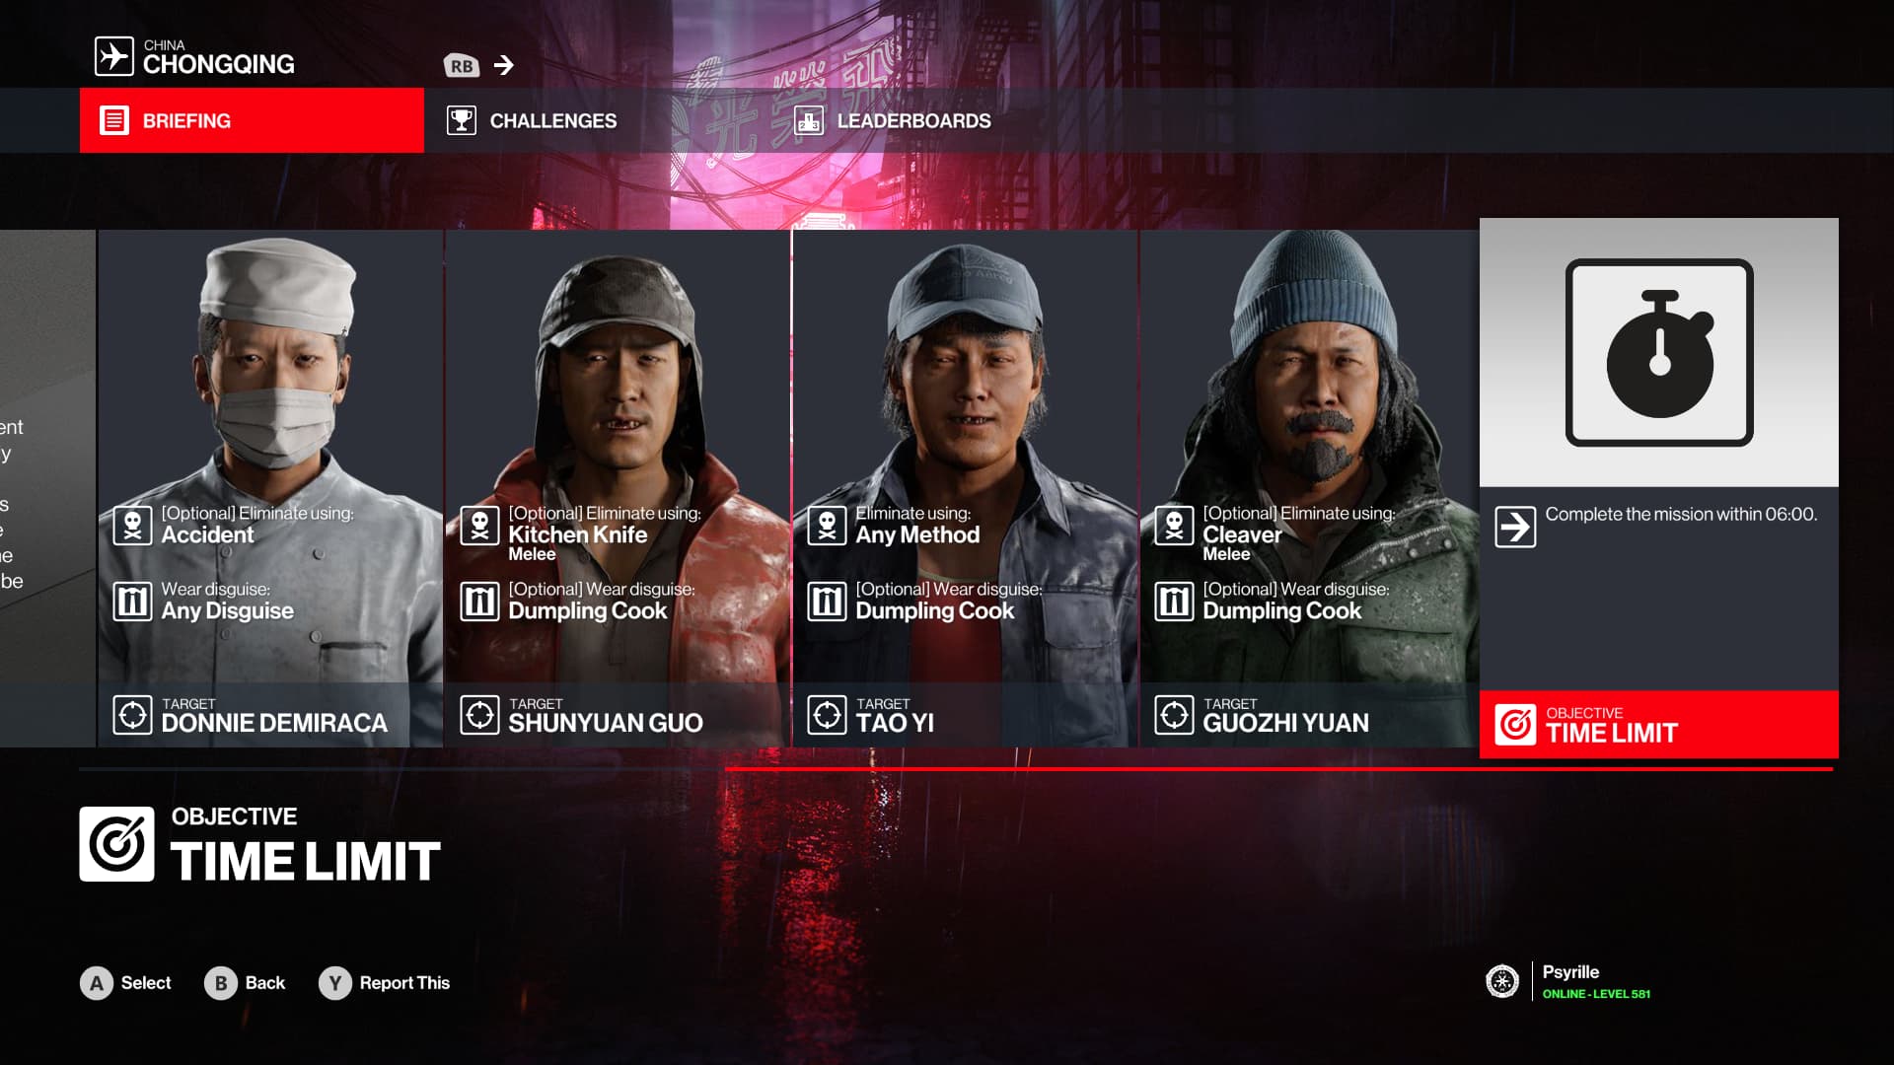The width and height of the screenshot is (1894, 1065).
Task: Click the red objectives scroll progress bar
Action: 1278,769
